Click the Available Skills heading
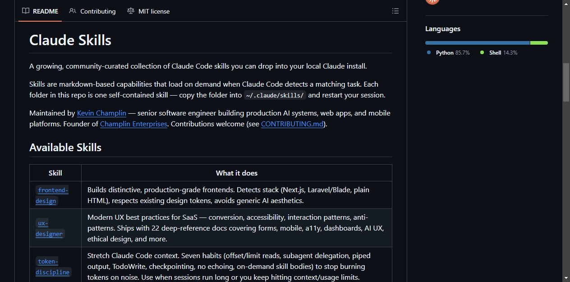Image resolution: width=570 pixels, height=282 pixels. point(65,148)
